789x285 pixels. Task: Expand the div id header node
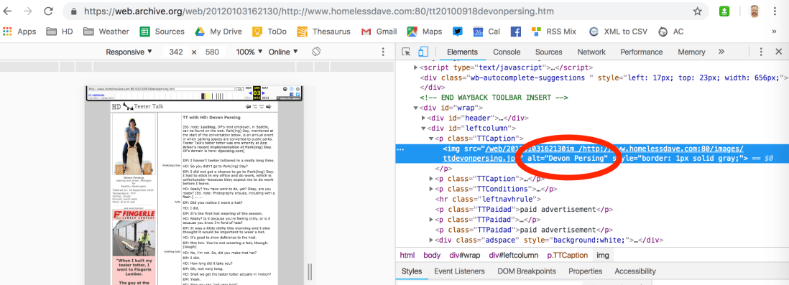tap(423, 118)
